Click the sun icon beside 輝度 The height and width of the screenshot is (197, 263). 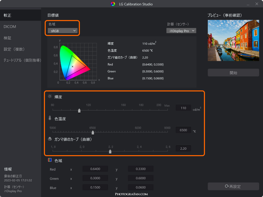point(50,96)
